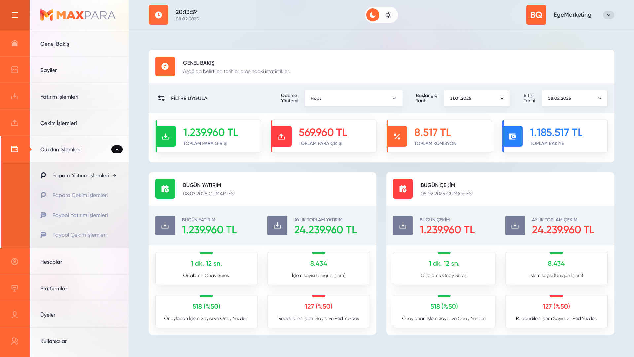
Task: Click the Yatırım download sidebar icon
Action: click(15, 96)
